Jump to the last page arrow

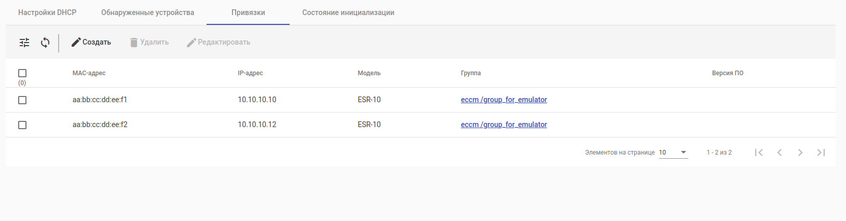click(x=821, y=153)
